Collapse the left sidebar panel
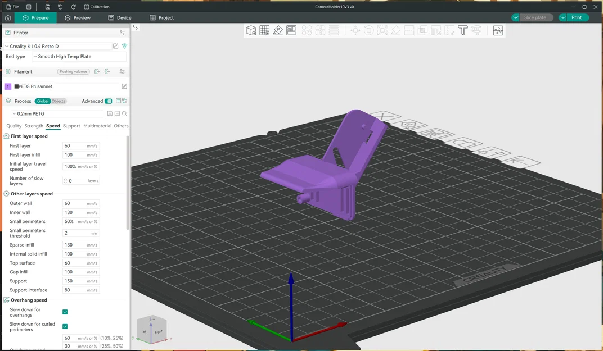The image size is (603, 351). point(136,28)
